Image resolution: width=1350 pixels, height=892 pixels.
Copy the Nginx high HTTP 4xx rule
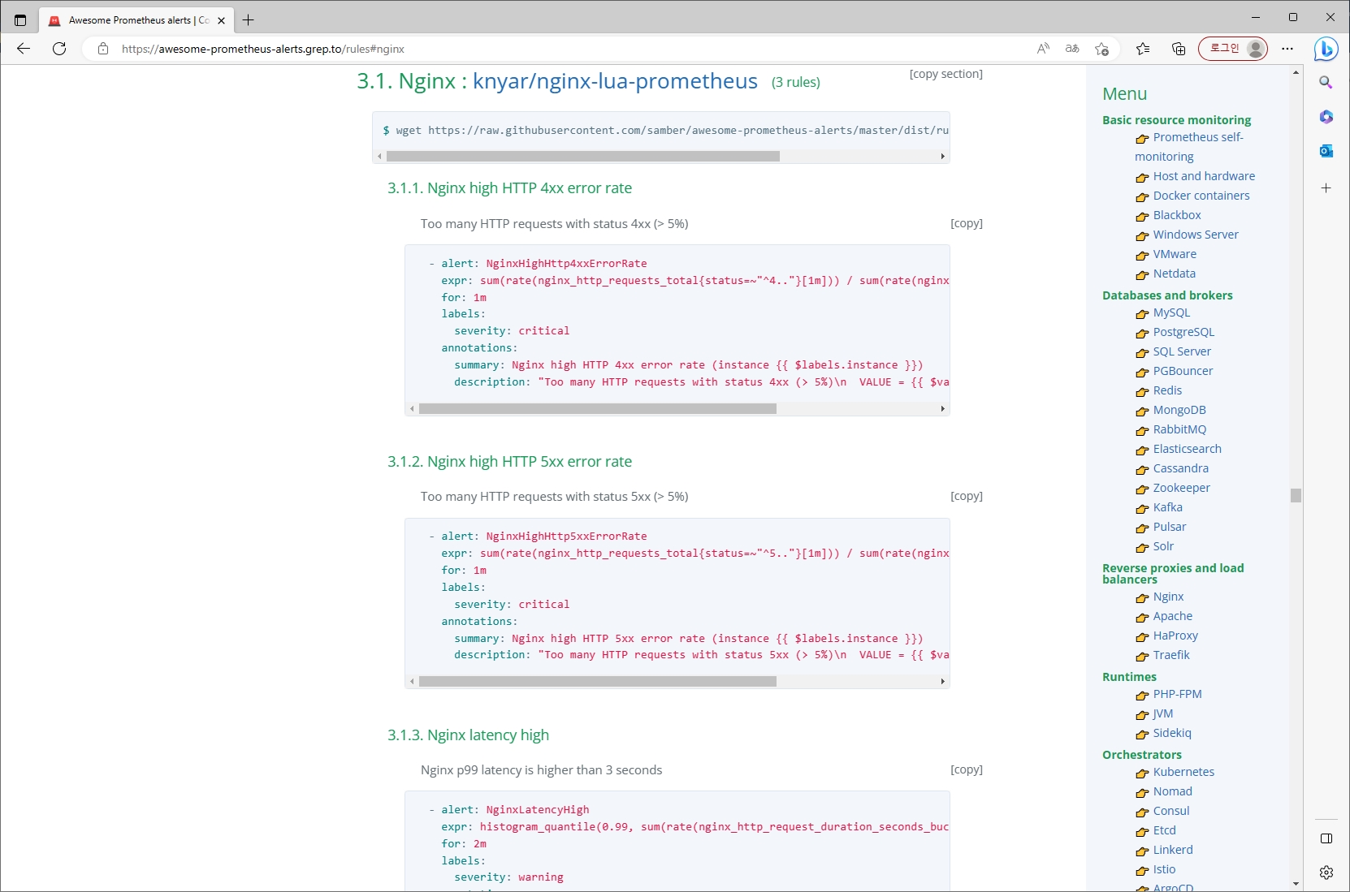click(x=967, y=223)
